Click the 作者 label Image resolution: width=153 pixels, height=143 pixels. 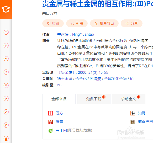(46, 35)
